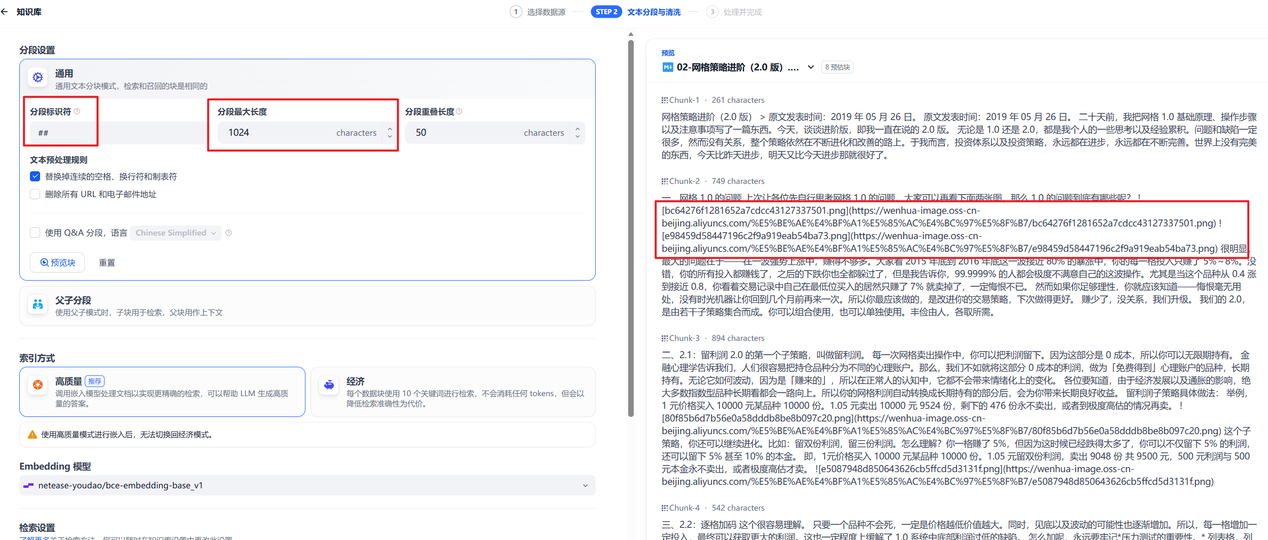This screenshot has height=540, width=1268.
Task: Open the preview document title dropdown
Action: (810, 67)
